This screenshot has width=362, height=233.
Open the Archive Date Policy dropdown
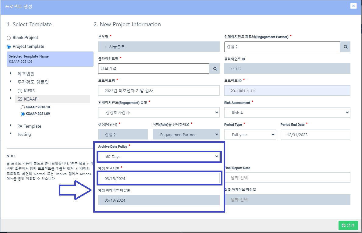tap(158, 156)
